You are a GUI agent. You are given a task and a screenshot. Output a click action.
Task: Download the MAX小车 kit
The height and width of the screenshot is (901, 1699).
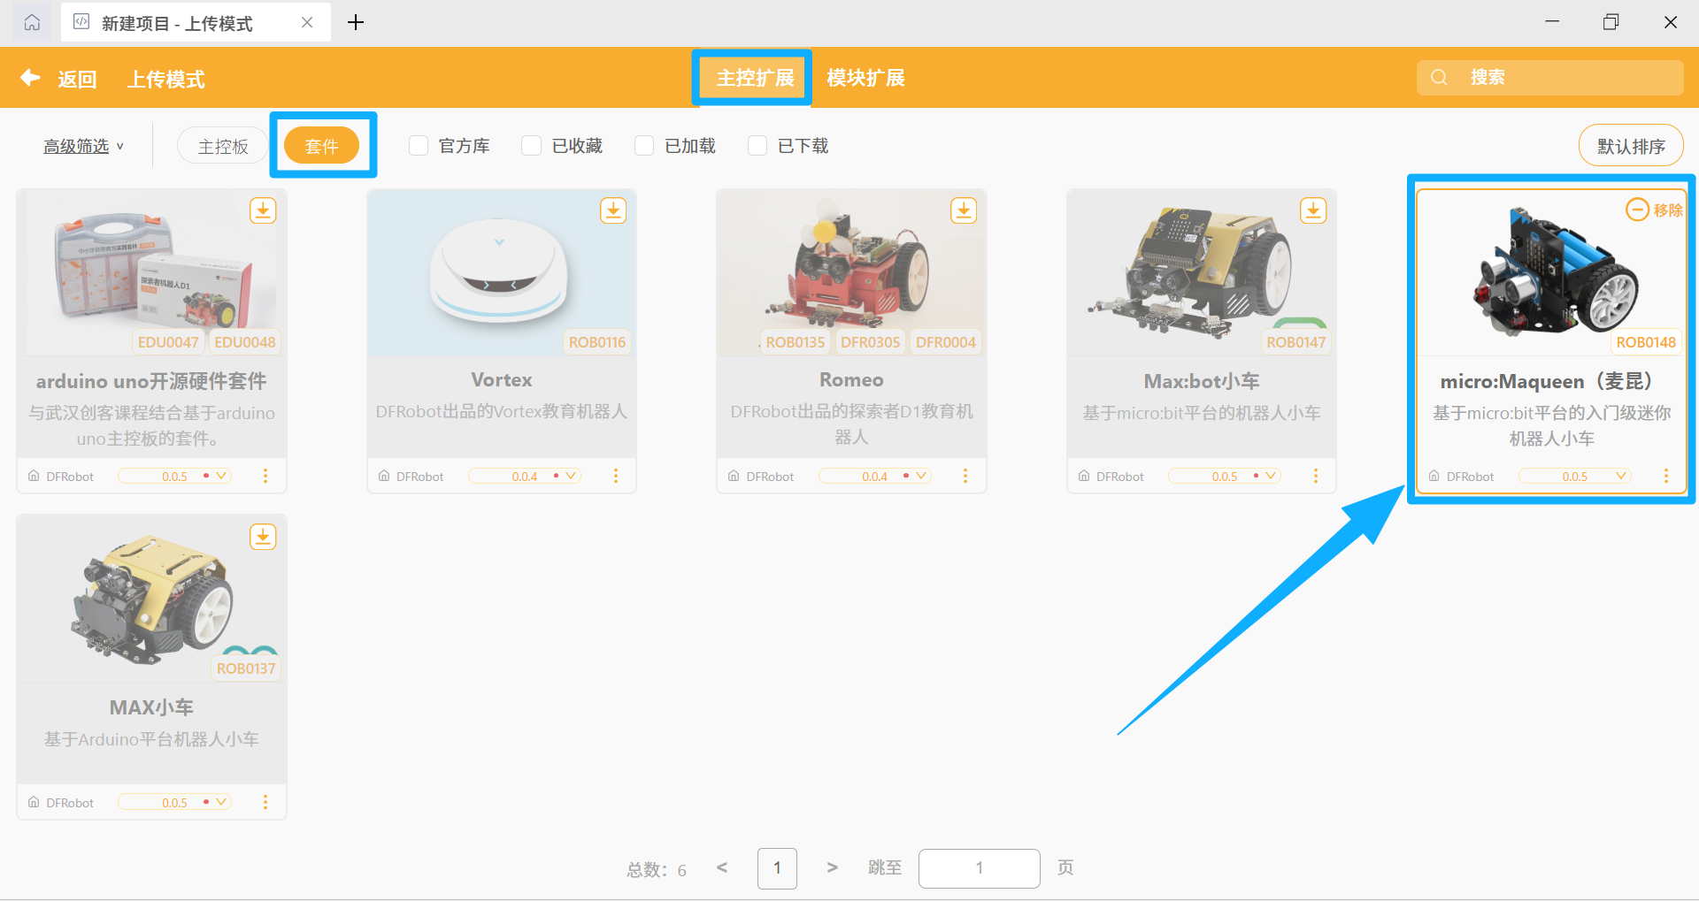pyautogui.click(x=263, y=537)
